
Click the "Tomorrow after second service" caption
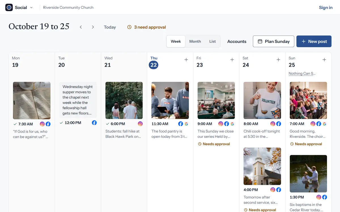[261, 200]
